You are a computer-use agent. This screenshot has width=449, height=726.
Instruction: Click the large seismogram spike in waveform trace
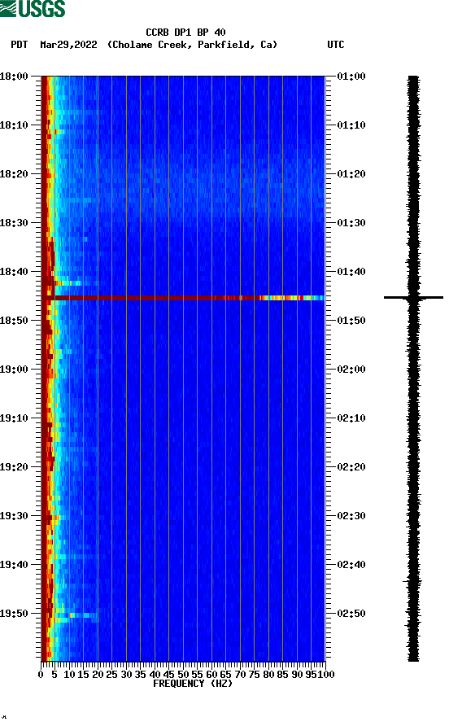click(x=413, y=297)
